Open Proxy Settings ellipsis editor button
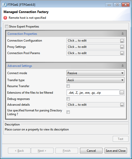 pos(122,47)
